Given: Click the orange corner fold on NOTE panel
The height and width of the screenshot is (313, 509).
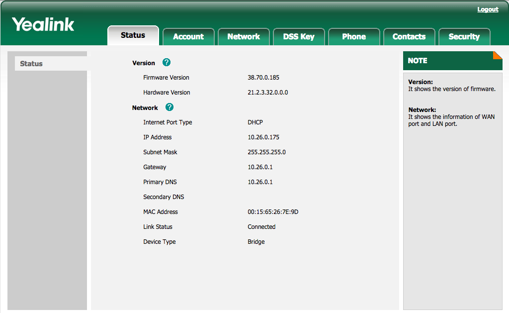Looking at the screenshot, I should coord(498,55).
